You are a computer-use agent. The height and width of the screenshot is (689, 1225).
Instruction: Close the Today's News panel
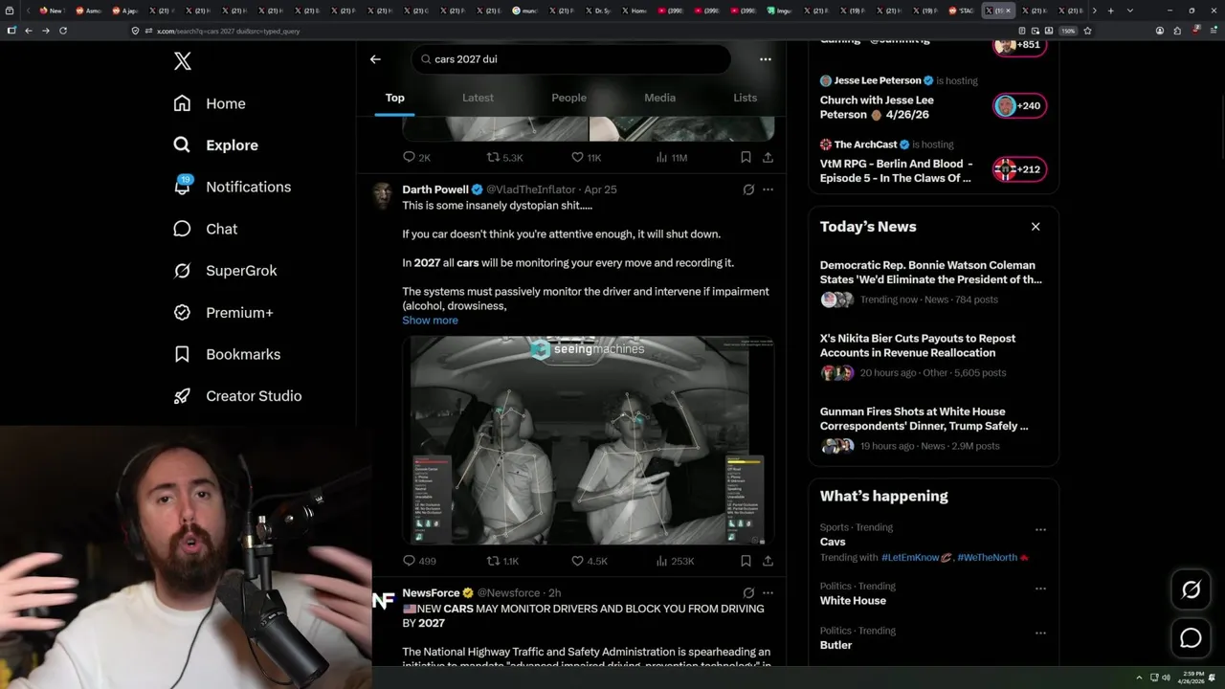point(1035,227)
